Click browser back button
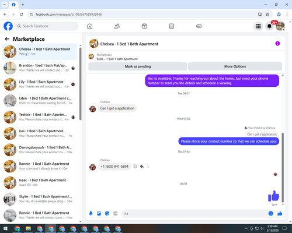This screenshot has width=292, height=233. pyautogui.click(x=5, y=15)
